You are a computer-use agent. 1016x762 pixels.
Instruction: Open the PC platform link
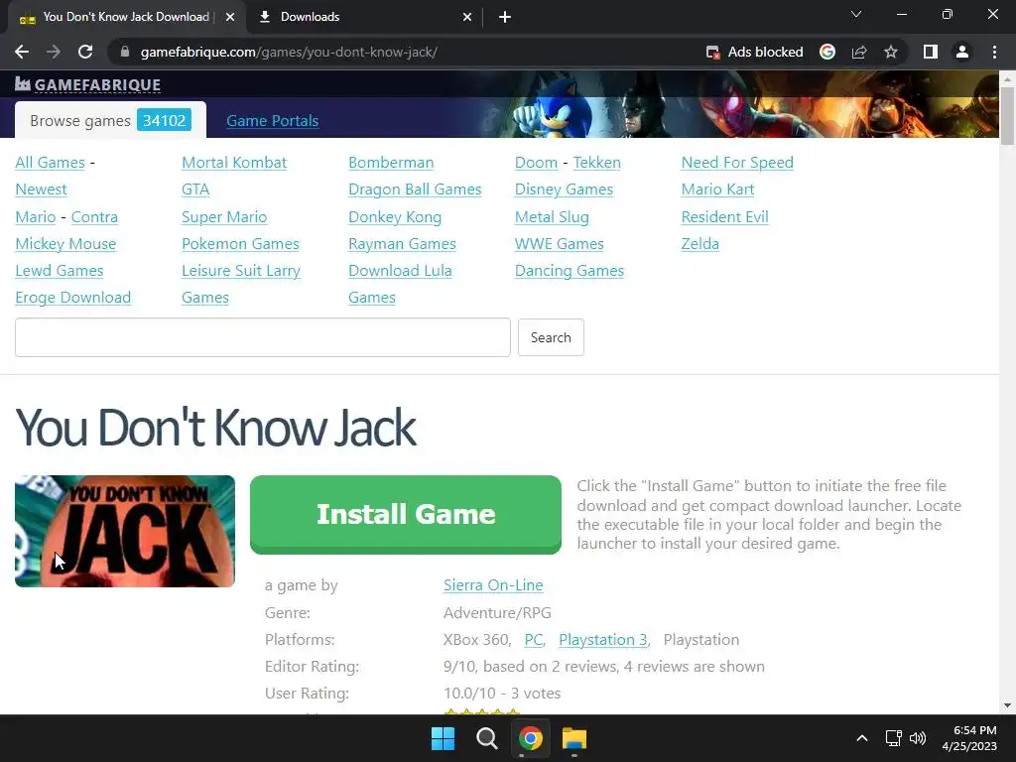click(x=533, y=640)
